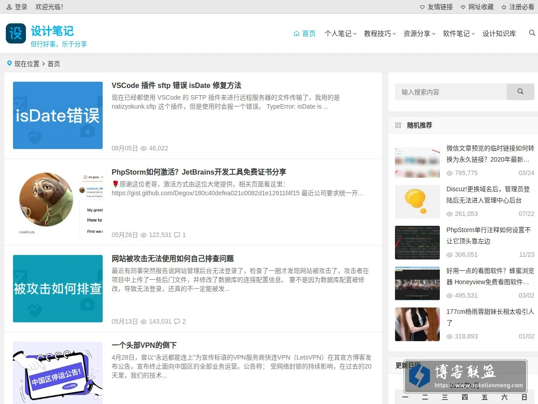Click the eye views icon showing 495,531

click(x=450, y=295)
